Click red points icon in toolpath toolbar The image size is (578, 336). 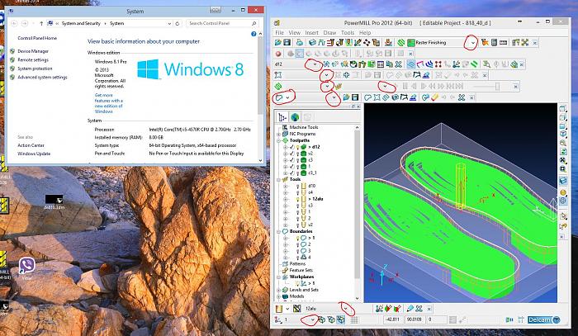(438, 64)
